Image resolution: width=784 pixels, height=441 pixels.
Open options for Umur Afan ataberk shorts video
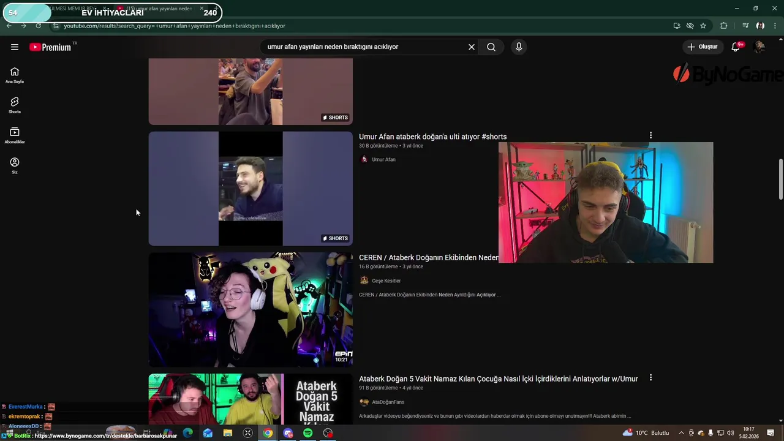coord(650,135)
